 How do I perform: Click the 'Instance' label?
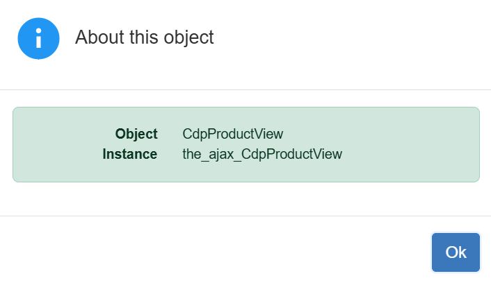(x=130, y=154)
